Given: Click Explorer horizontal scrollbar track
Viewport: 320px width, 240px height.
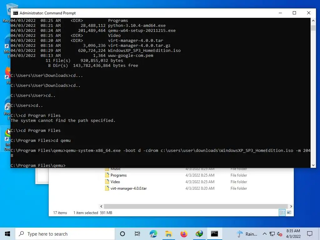Looking at the screenshot, I should (196, 206).
